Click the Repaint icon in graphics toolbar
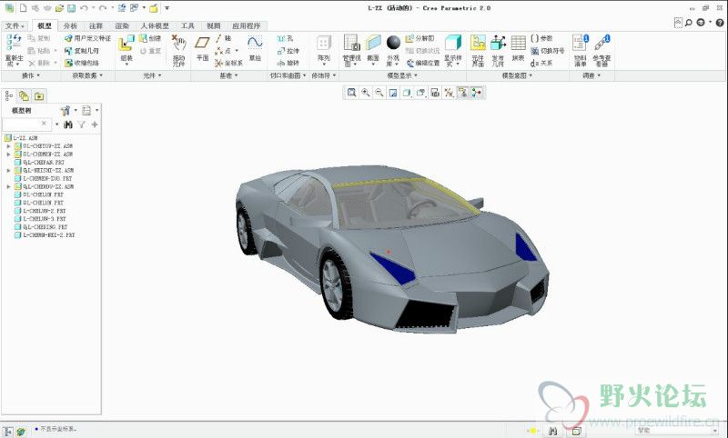The height and width of the screenshot is (438, 728). click(x=393, y=93)
